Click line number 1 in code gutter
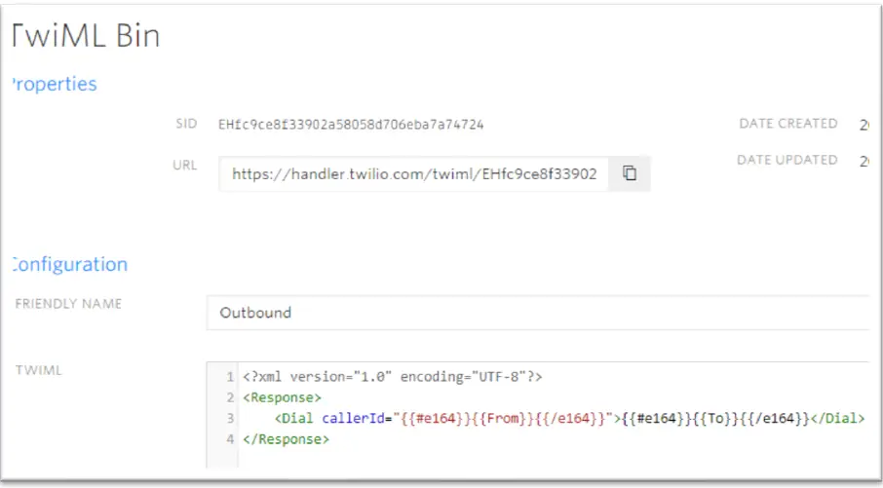The image size is (883, 488). [230, 377]
